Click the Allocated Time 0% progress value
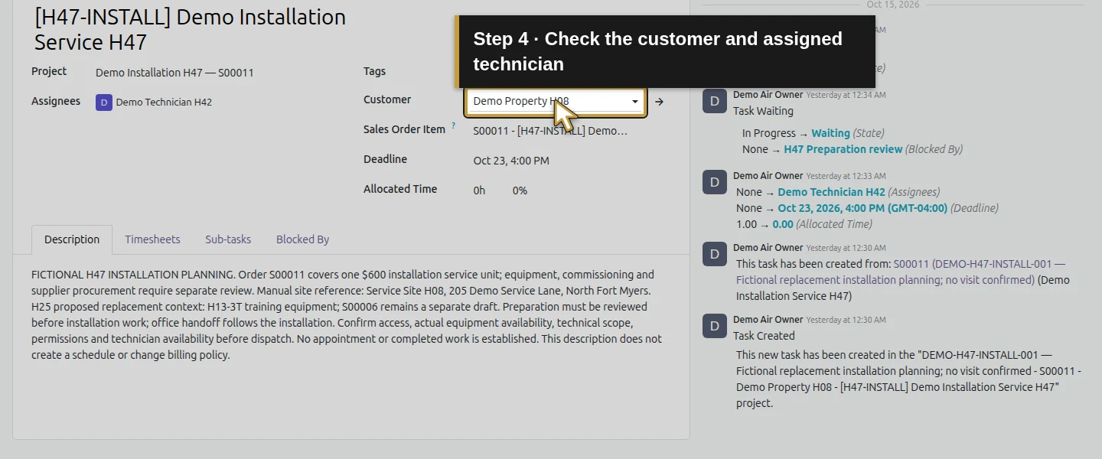The width and height of the screenshot is (1102, 459). (520, 190)
